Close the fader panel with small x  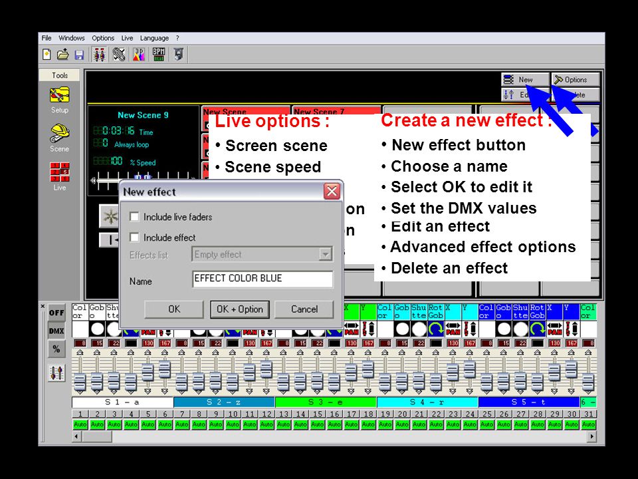43,306
